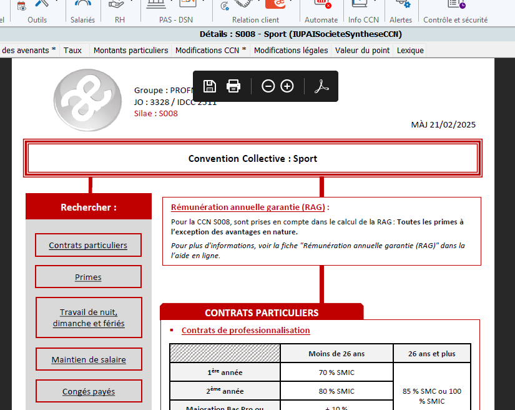Image resolution: width=515 pixels, height=410 pixels.
Task: Click the '26 ans et plus' column header
Action: coord(432,354)
